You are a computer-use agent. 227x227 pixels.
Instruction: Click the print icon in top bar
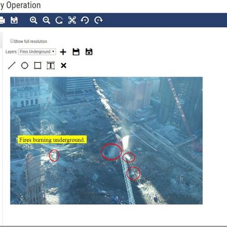(2, 21)
